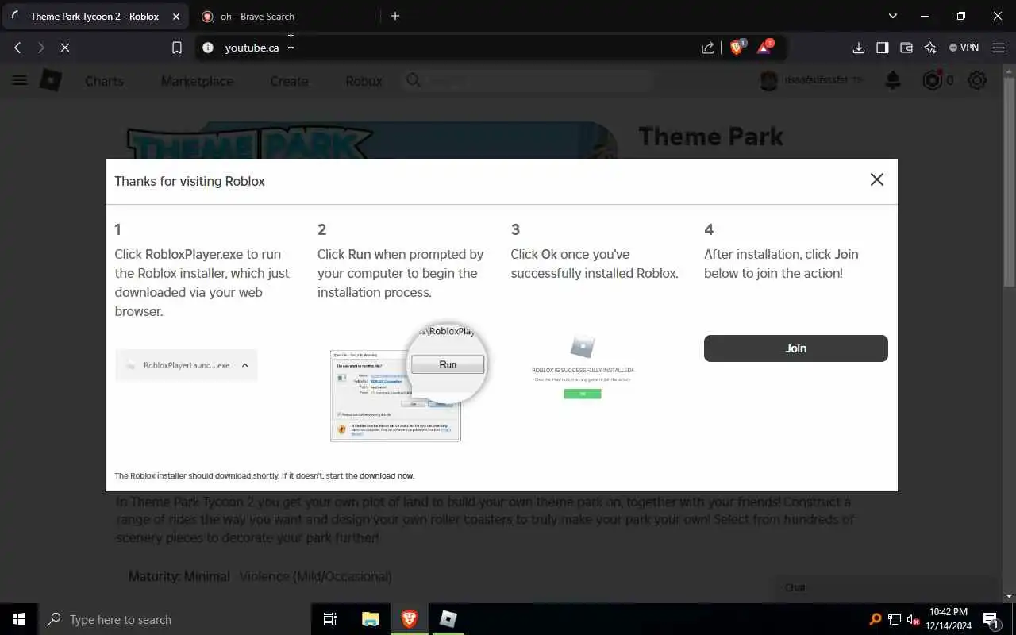Click the 'Maturity: Minimal' text

[x=179, y=576]
